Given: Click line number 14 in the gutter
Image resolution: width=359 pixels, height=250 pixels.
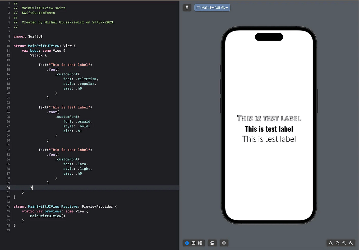Looking at the screenshot, I should [8, 65].
